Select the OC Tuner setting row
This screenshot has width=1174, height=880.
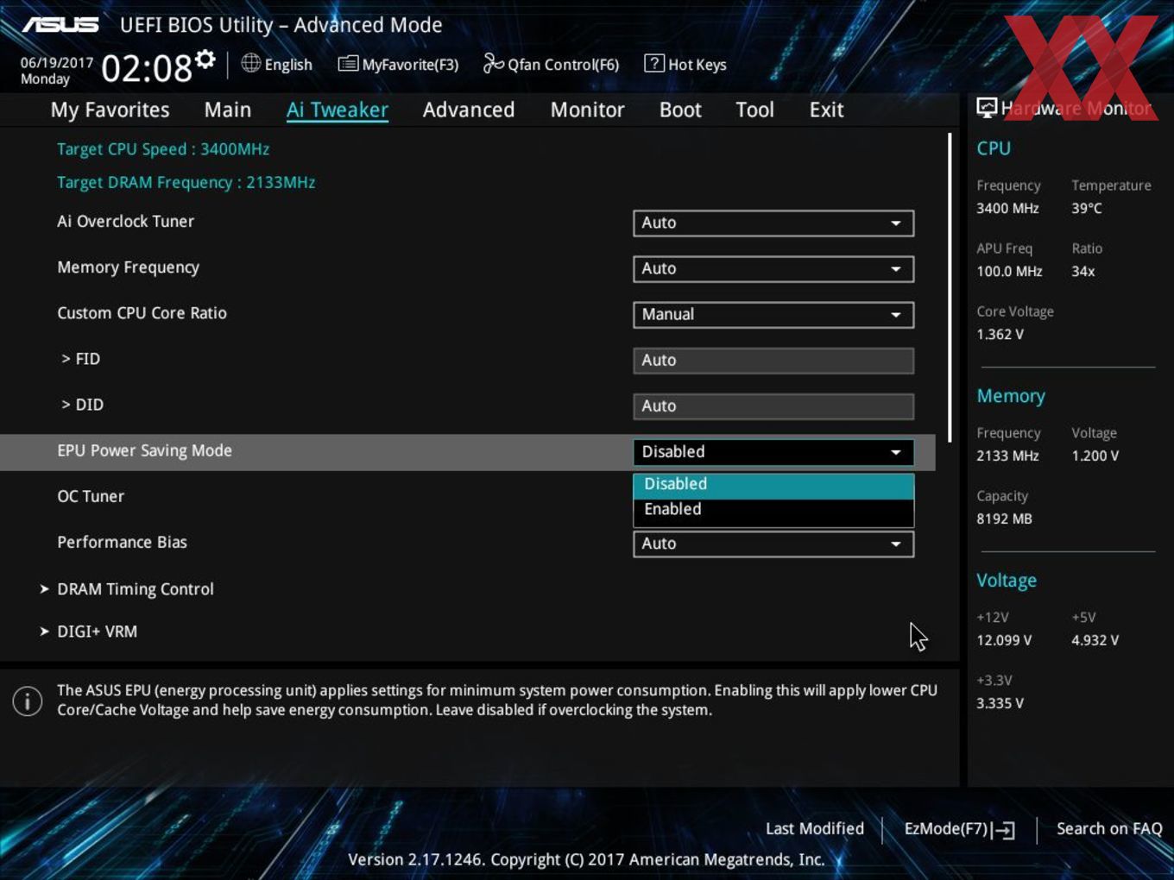[467, 497]
